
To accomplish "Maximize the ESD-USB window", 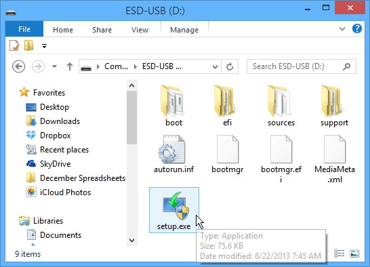I will point(326,8).
